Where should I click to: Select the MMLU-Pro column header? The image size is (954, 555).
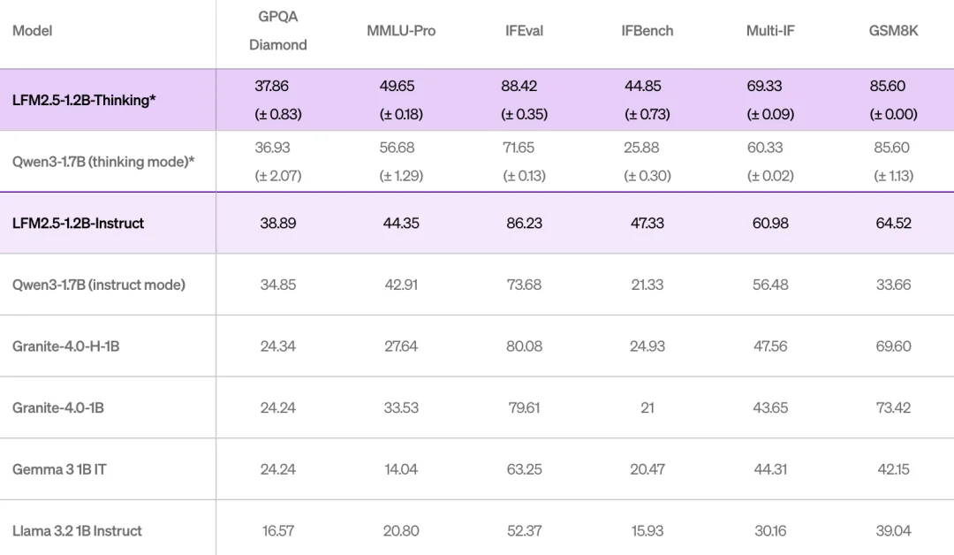(x=401, y=31)
